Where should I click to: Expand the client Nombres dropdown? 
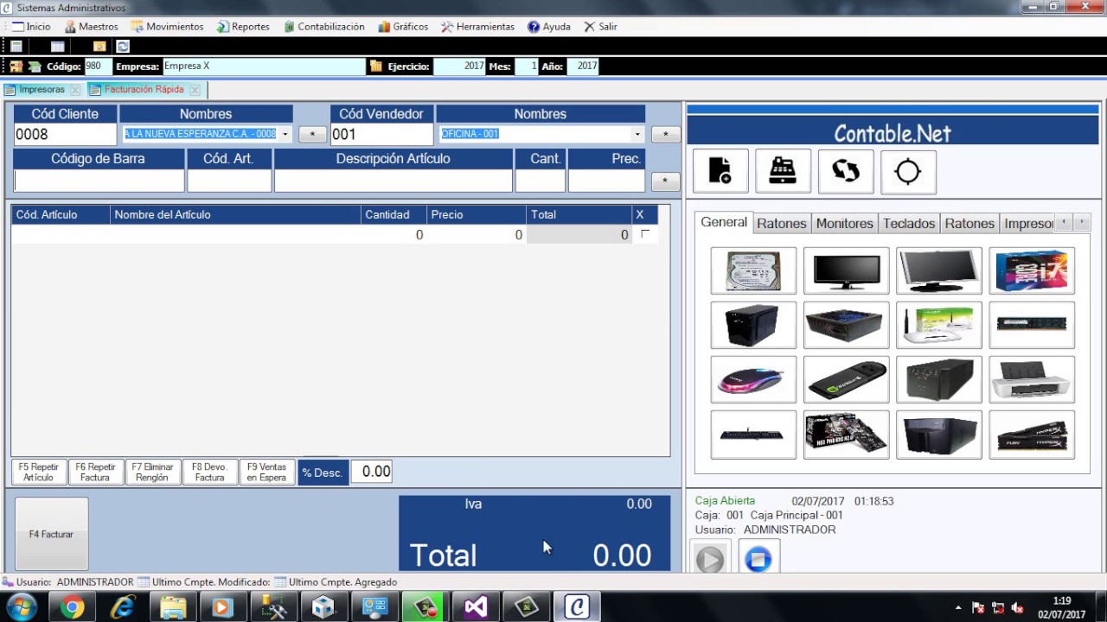[285, 135]
